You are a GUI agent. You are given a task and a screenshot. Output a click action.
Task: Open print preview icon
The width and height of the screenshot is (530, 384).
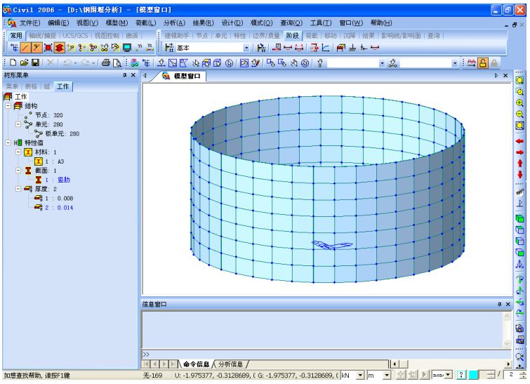(x=117, y=63)
